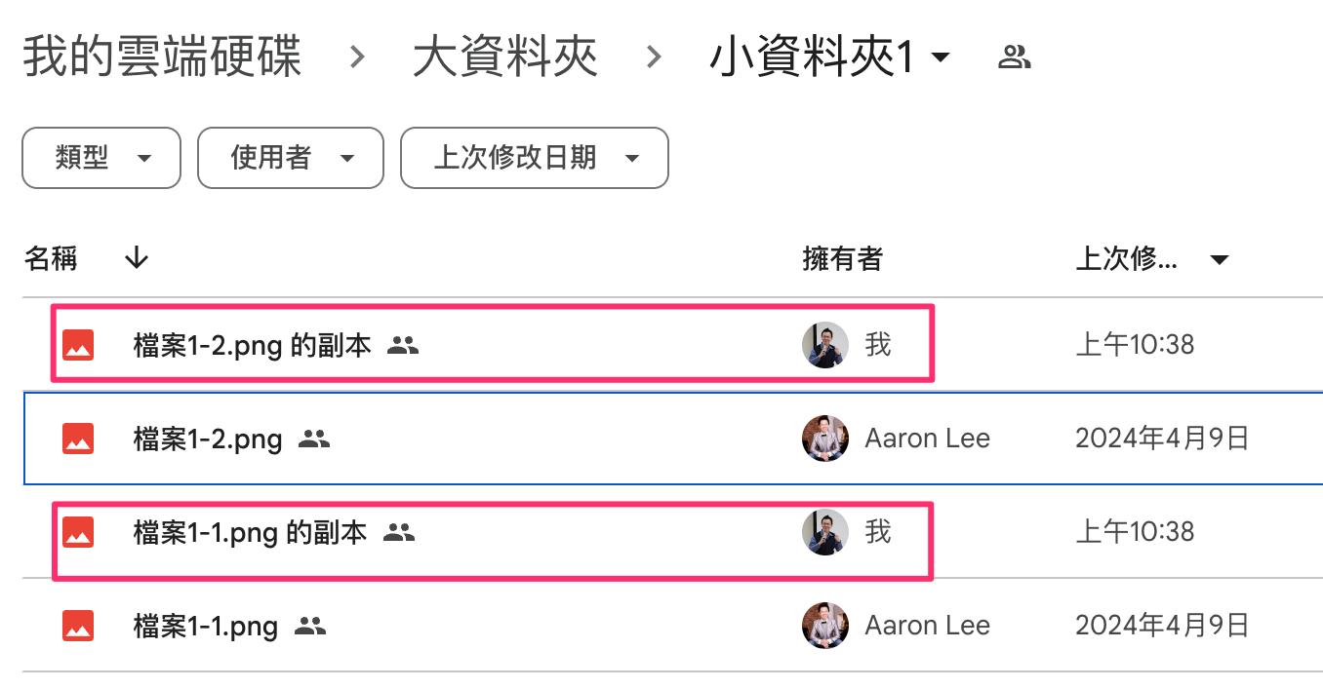The height and width of the screenshot is (688, 1323).
Task: Click the image icon of 檔案1-2.png 的副本
Action: 78,345
